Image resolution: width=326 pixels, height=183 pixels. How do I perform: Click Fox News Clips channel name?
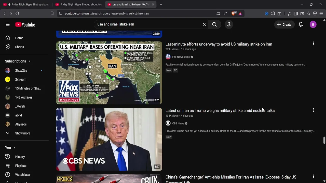click(181, 57)
